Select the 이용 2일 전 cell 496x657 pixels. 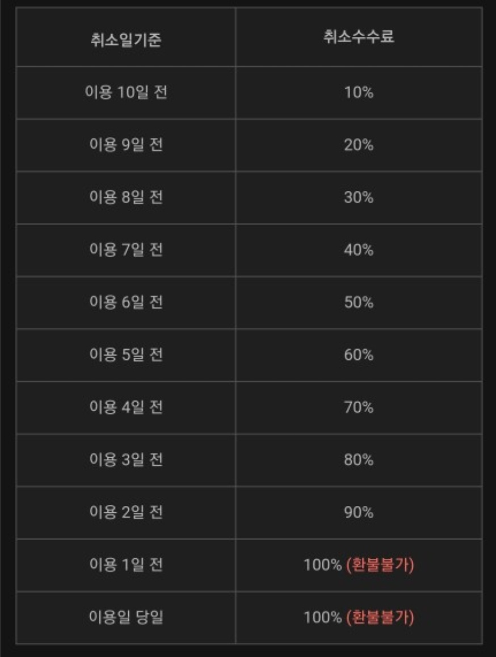point(125,512)
